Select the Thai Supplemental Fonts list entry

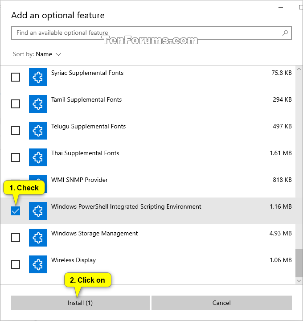148,157
